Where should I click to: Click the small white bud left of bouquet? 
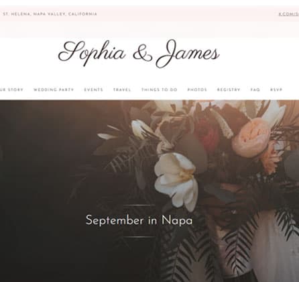[139, 130]
